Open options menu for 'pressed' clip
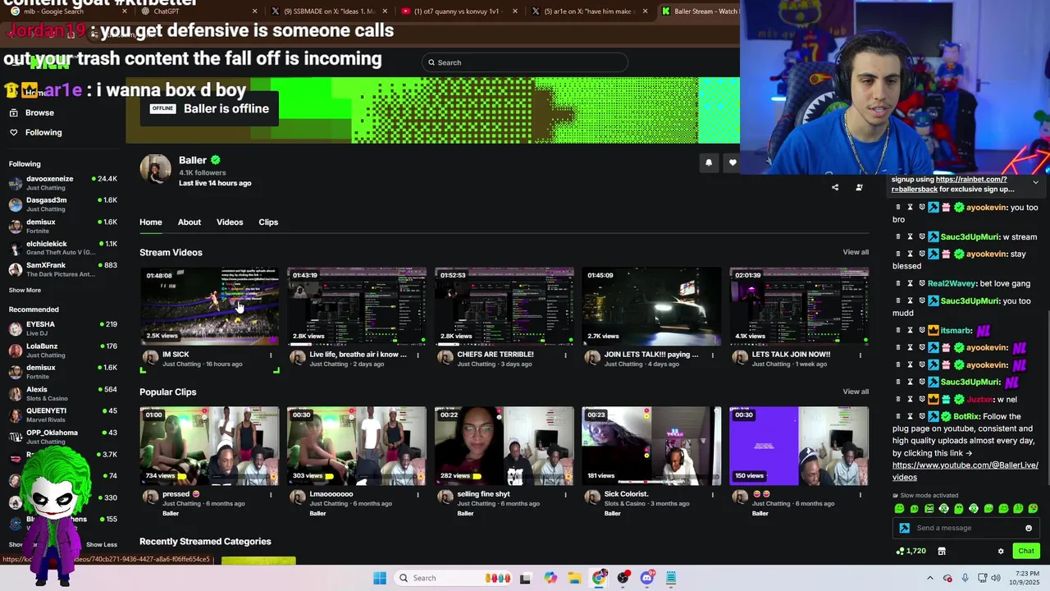This screenshot has width=1050, height=591. click(x=271, y=495)
